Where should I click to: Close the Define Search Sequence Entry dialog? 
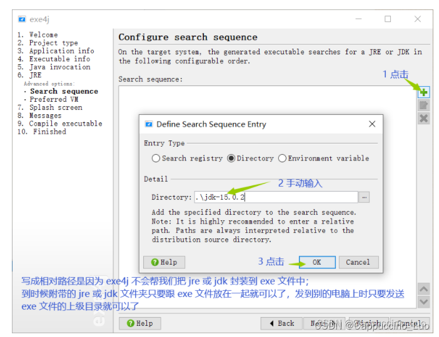point(372,124)
